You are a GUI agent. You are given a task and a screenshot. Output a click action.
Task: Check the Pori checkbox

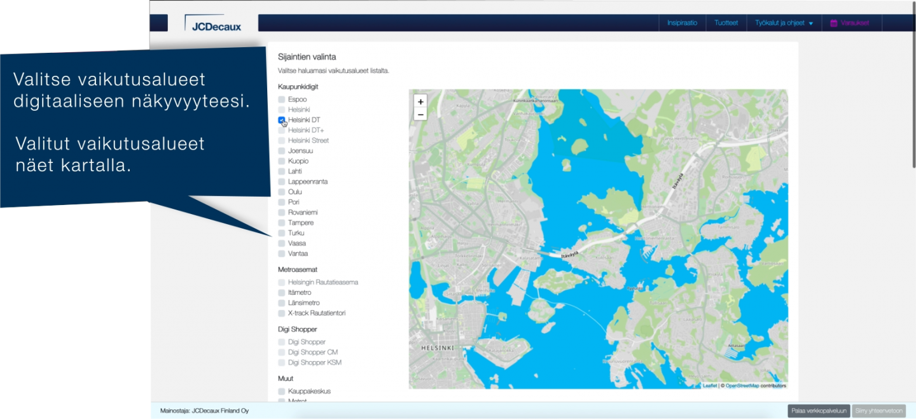[282, 202]
